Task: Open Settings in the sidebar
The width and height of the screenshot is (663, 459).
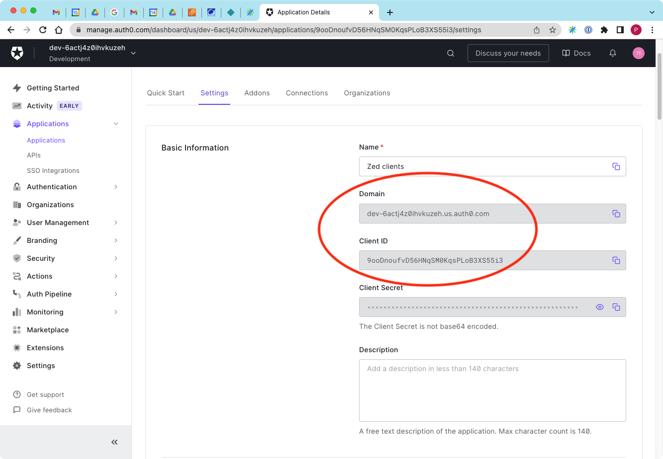Action: tap(41, 366)
